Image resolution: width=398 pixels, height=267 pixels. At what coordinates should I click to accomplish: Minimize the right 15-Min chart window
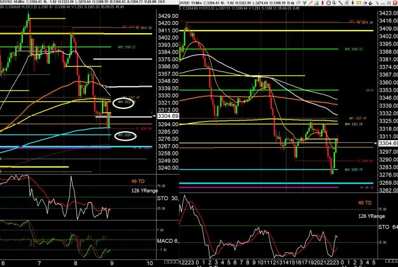[x=383, y=3]
